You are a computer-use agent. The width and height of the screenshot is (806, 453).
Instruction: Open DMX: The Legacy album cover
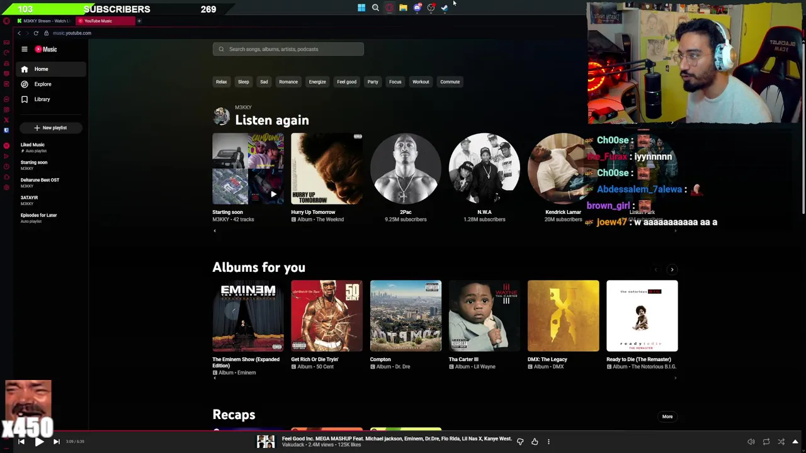563,316
